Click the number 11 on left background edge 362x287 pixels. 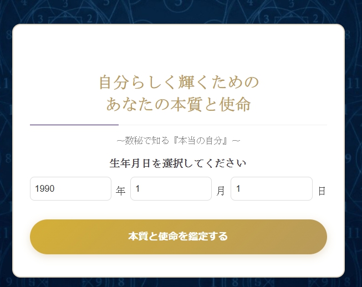4,83
